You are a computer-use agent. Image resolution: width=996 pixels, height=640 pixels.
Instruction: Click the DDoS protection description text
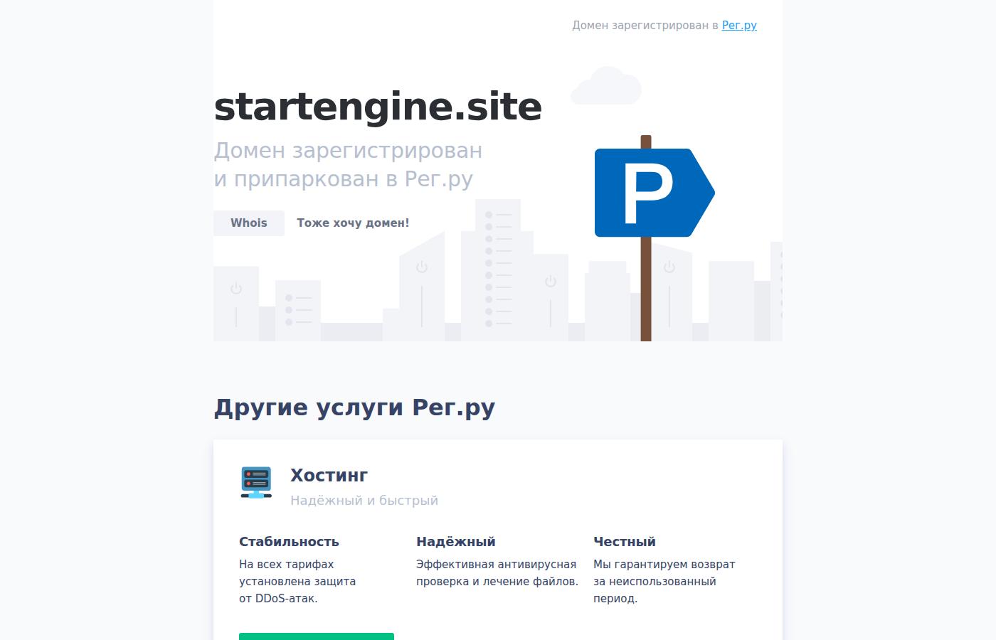point(297,582)
